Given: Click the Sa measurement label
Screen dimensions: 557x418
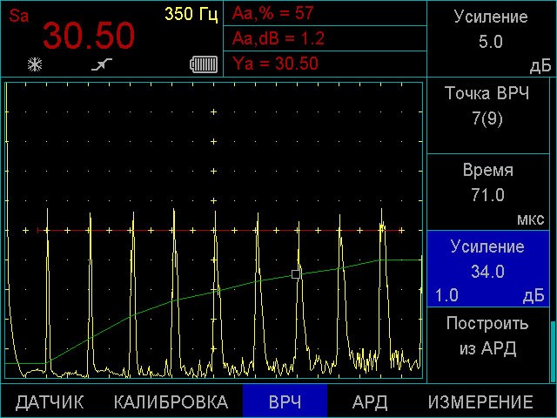Looking at the screenshot, I should 19,14.
